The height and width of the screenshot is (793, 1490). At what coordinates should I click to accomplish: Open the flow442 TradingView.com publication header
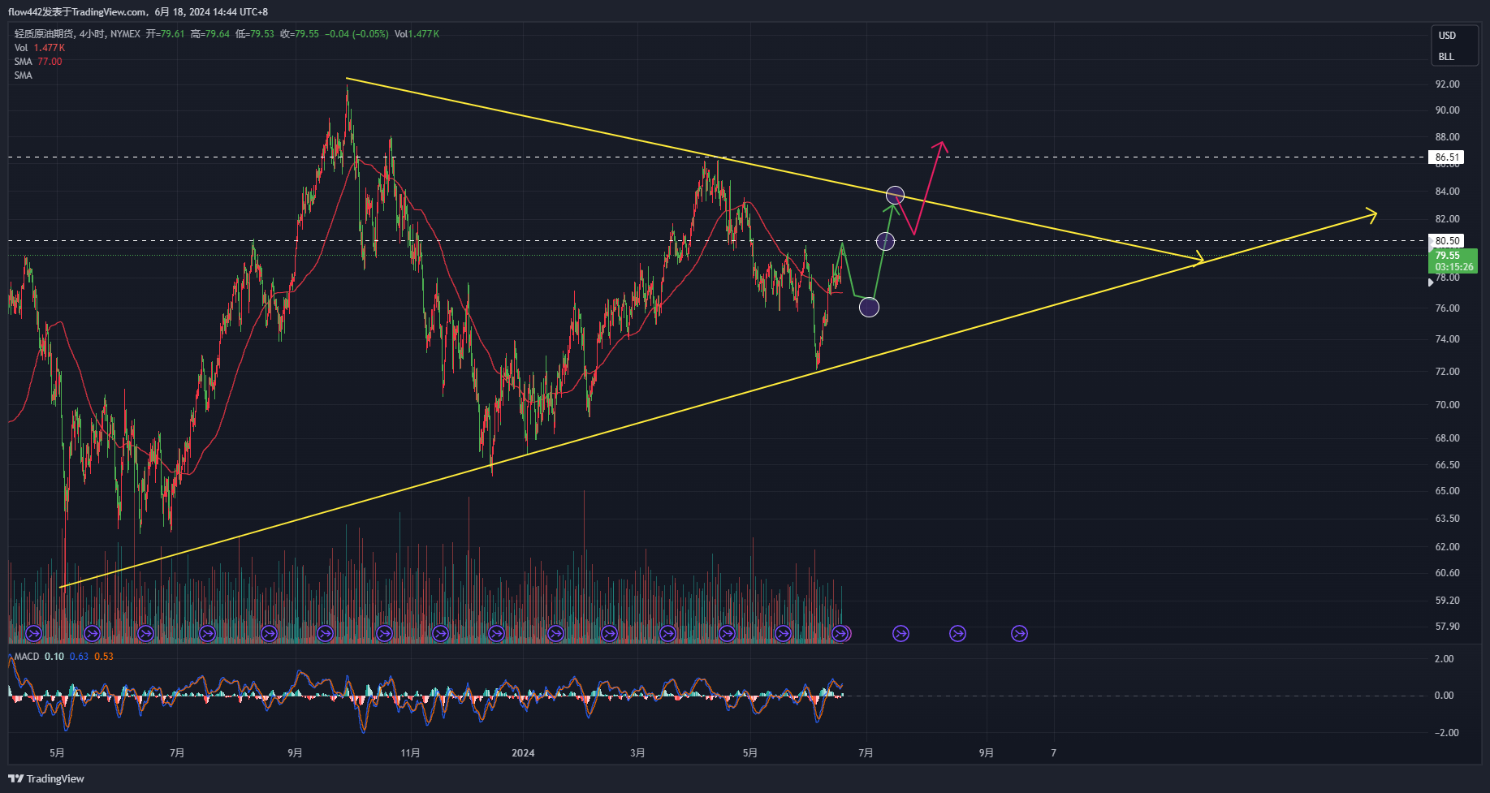(x=138, y=12)
